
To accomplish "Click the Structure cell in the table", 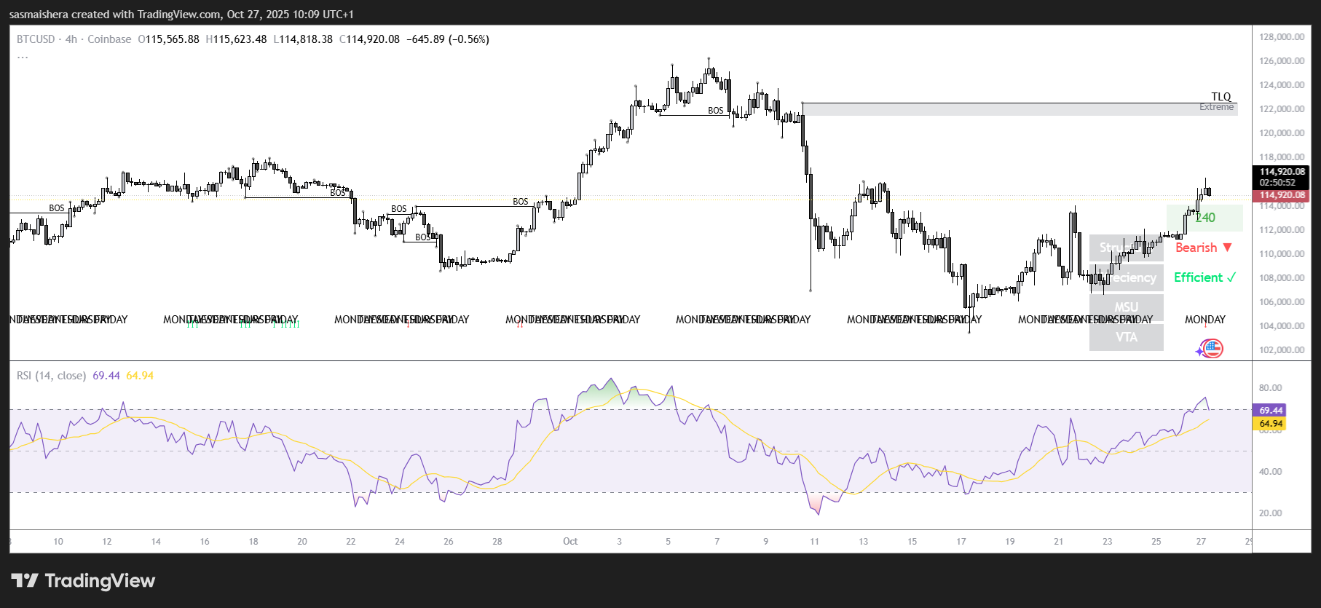I will [1127, 248].
